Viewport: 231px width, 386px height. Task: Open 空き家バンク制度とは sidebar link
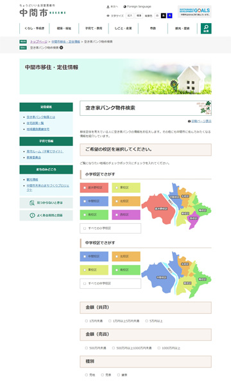pyautogui.click(x=41, y=117)
